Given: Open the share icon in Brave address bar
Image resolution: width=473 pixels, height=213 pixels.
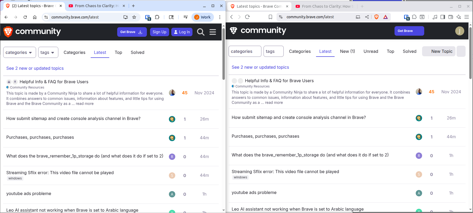Looking at the screenshot, I should (x=367, y=17).
